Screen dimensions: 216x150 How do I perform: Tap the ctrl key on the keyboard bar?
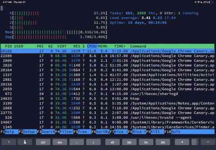pos(43,142)
